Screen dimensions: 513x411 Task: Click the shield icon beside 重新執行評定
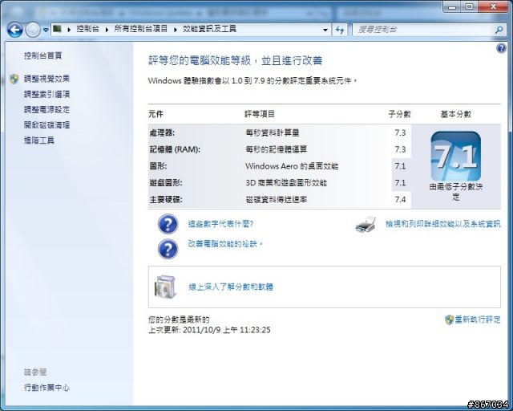449,319
